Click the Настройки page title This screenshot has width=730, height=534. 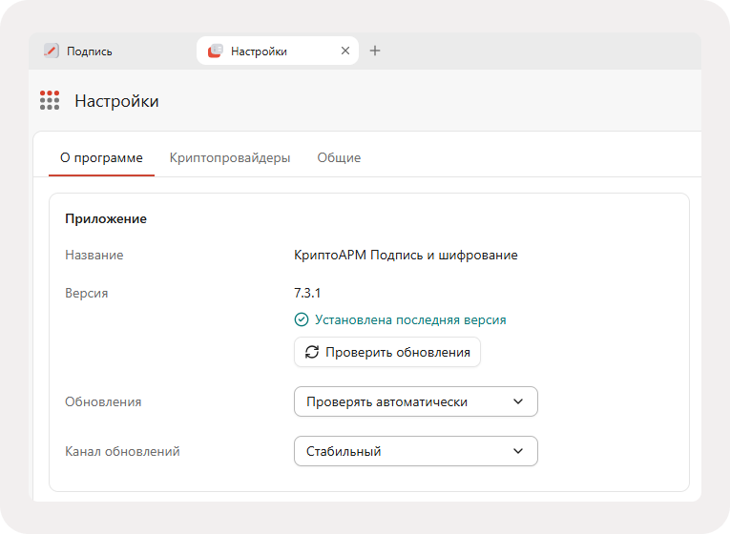pos(116,101)
